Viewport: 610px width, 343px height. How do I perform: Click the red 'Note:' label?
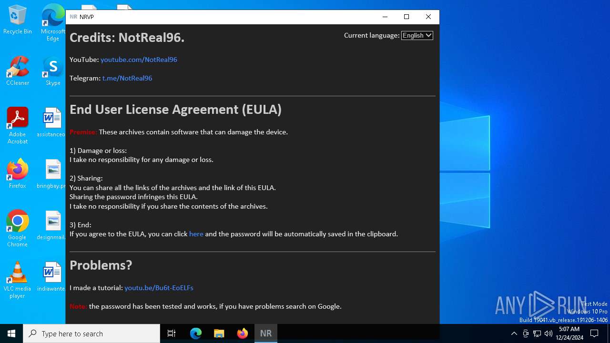click(x=78, y=306)
